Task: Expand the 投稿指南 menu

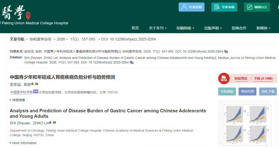Action: [x=185, y=28]
